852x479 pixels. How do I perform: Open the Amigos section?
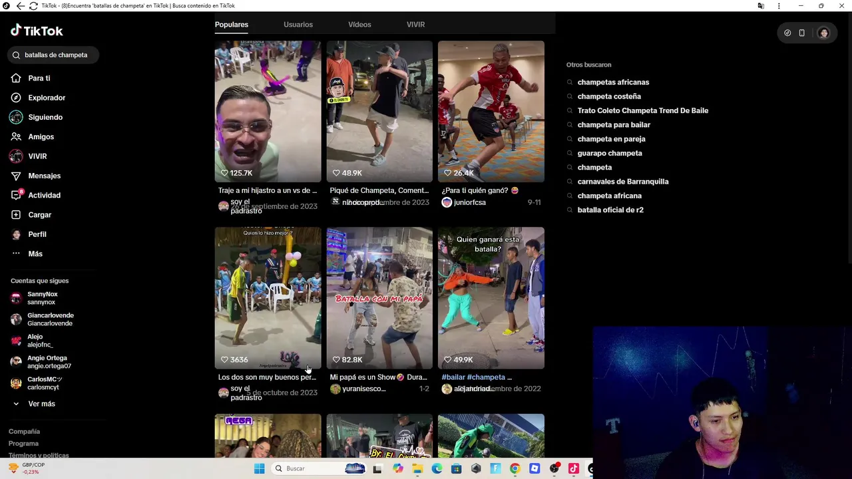point(41,136)
